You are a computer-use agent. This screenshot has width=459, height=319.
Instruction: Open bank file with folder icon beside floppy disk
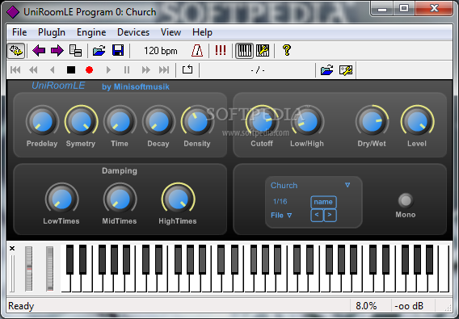click(99, 51)
